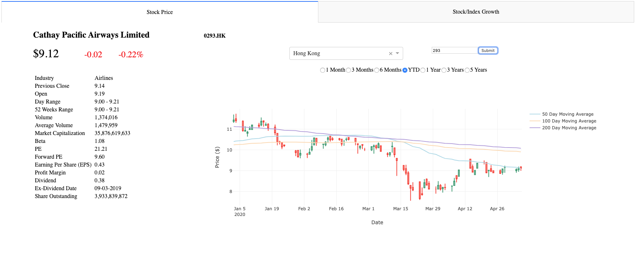Click the Hong Kong text in the combo box
The height and width of the screenshot is (279, 636).
pos(307,53)
